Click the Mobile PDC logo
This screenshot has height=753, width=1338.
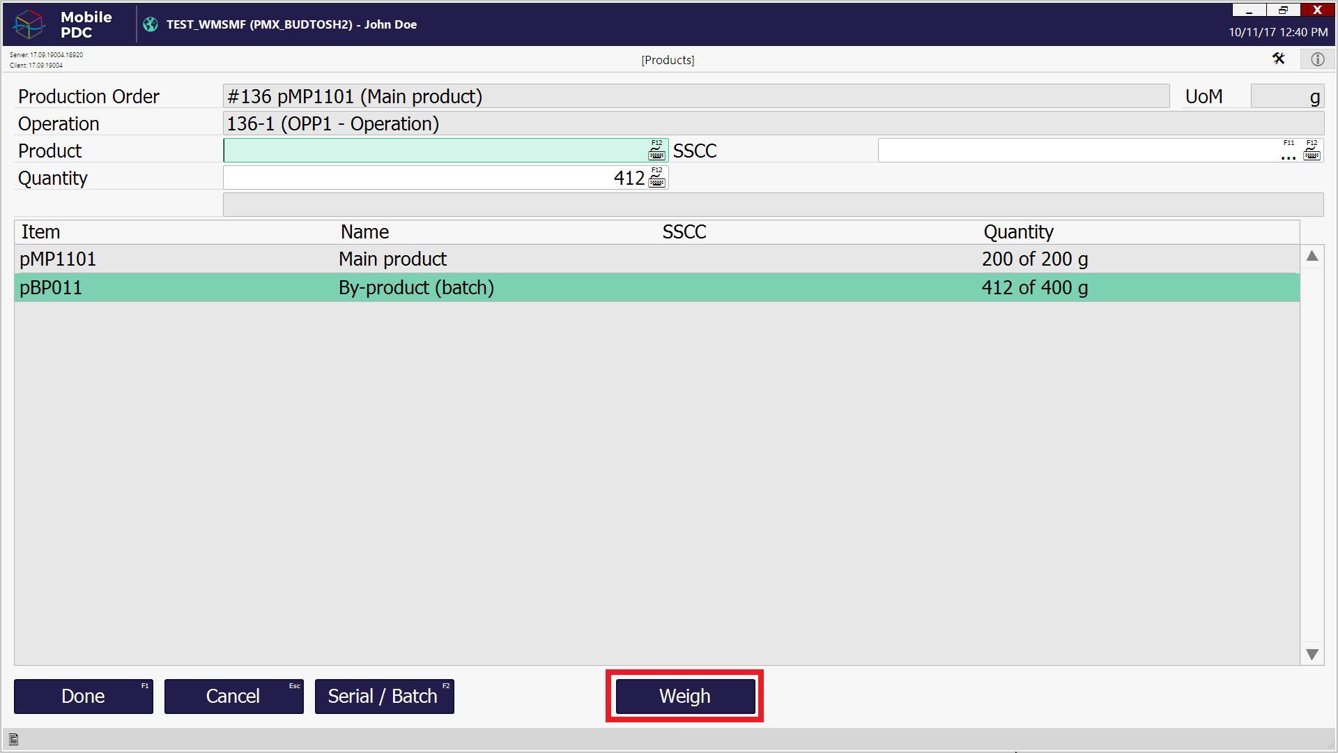[29, 24]
